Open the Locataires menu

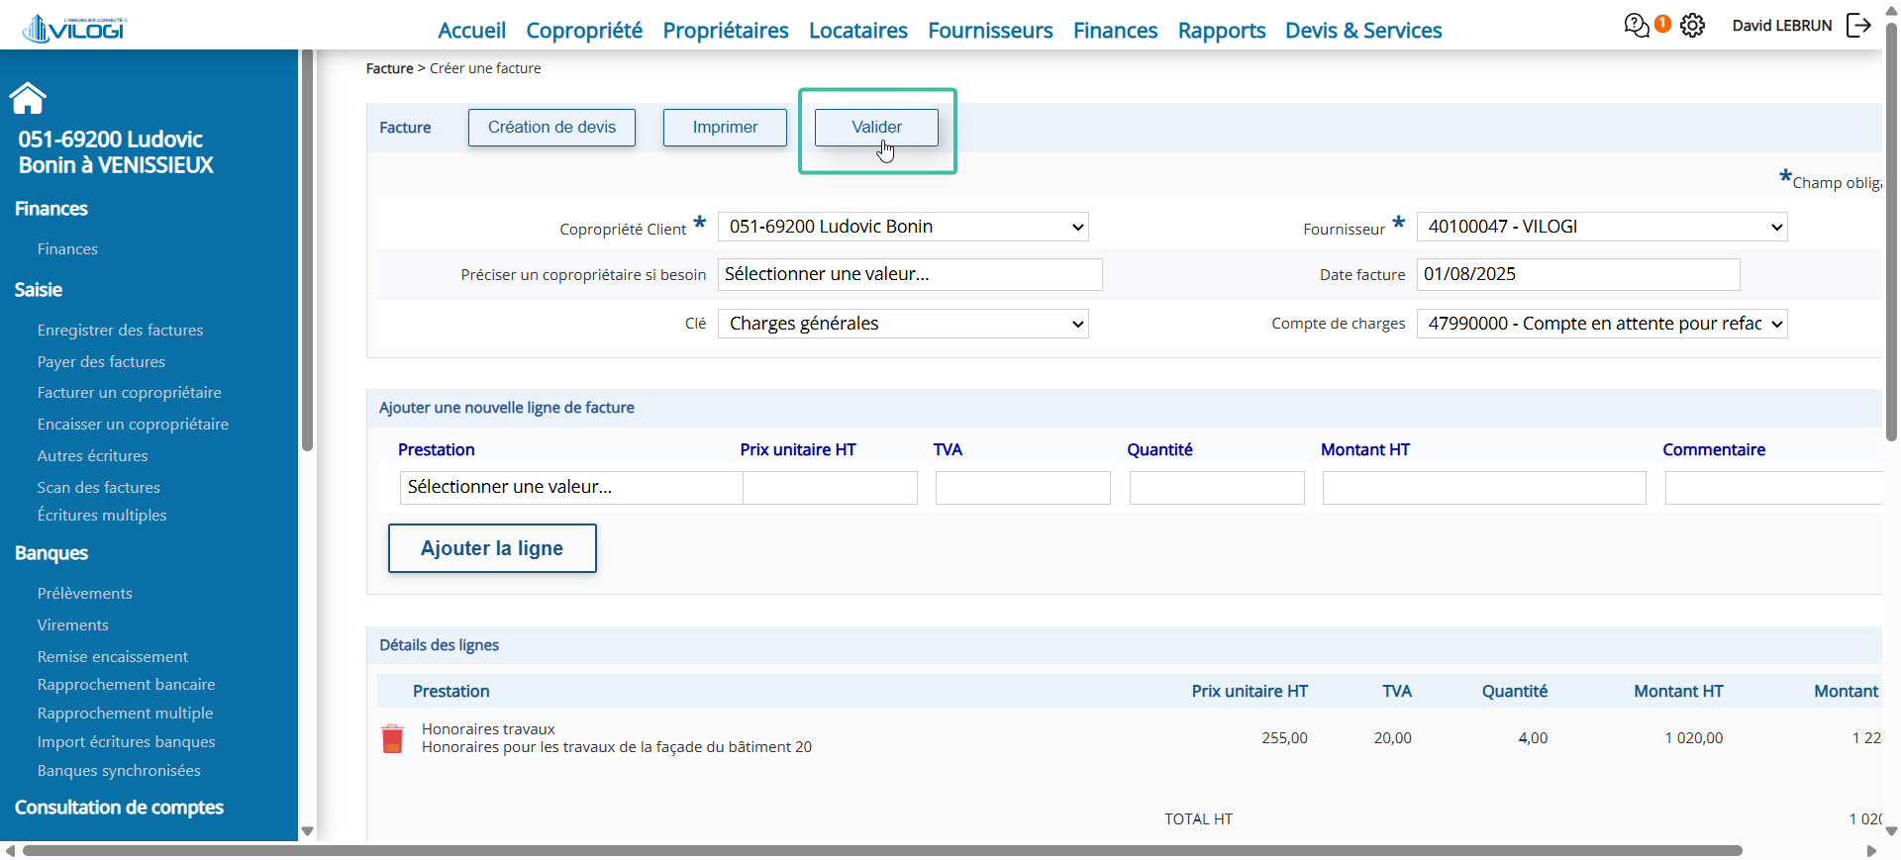coord(858,31)
